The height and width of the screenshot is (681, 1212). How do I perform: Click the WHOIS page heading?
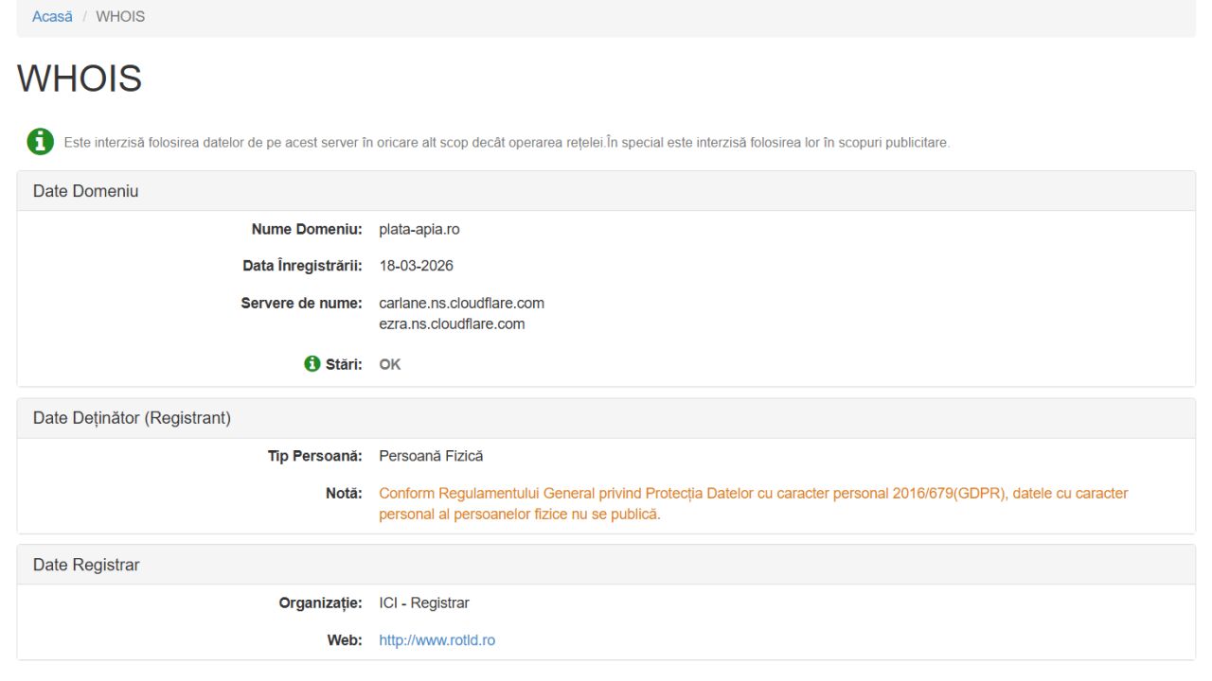click(80, 79)
